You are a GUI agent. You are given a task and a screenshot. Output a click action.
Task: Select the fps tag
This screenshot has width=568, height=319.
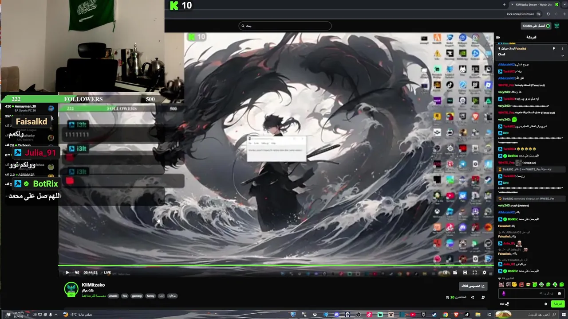click(x=125, y=296)
